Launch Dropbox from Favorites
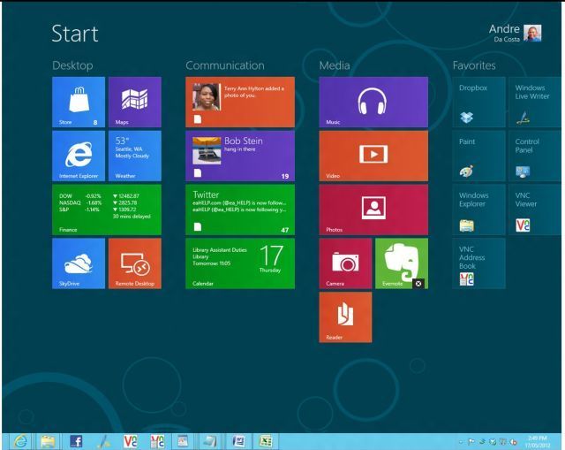The image size is (565, 450). (478, 102)
